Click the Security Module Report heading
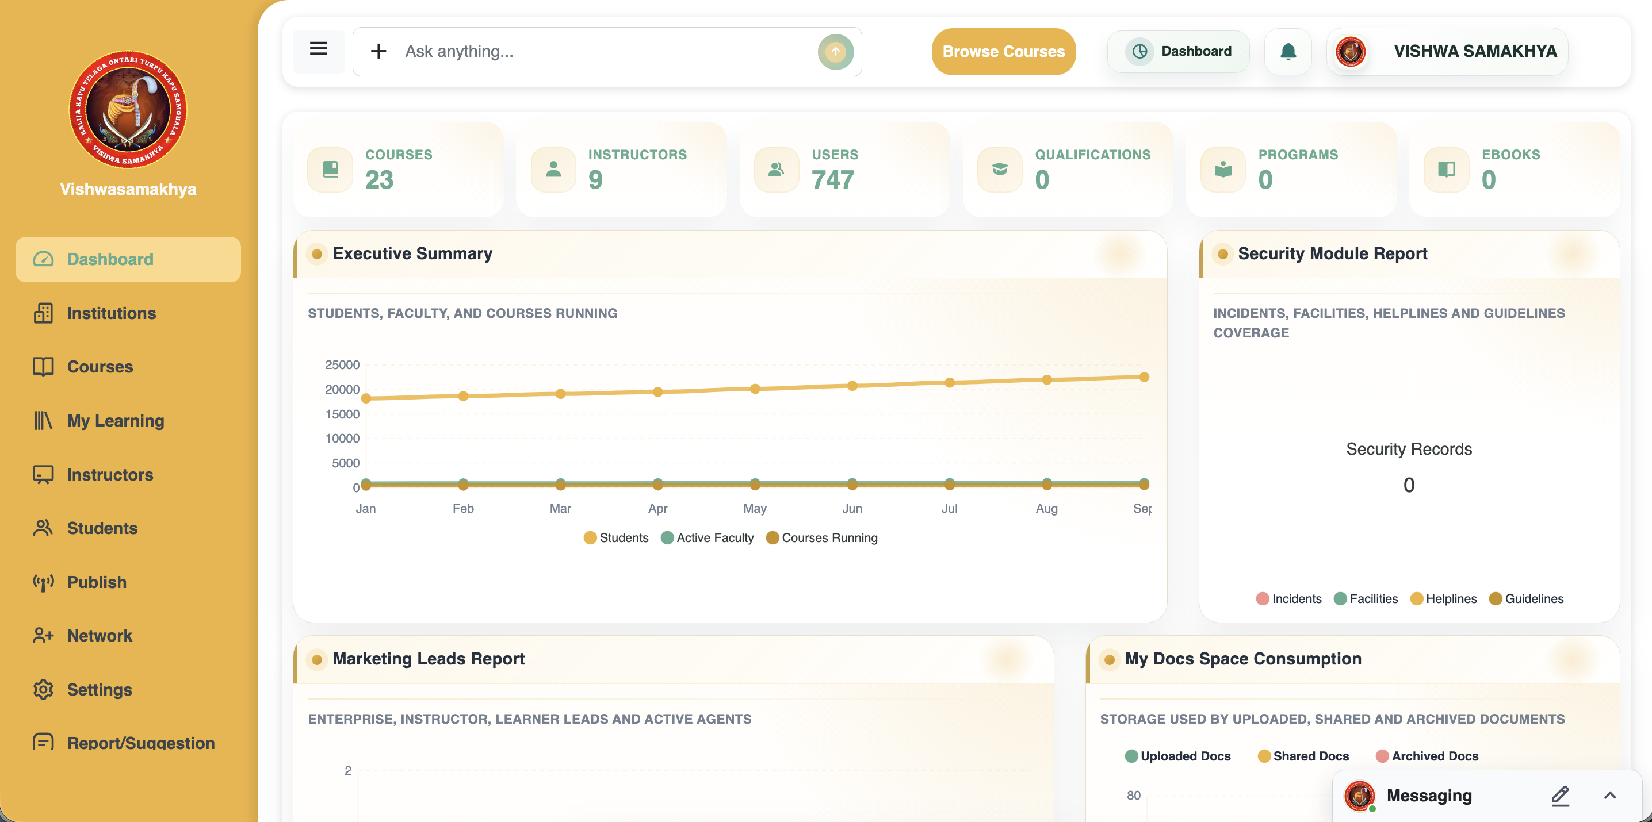The image size is (1652, 822). [1332, 253]
